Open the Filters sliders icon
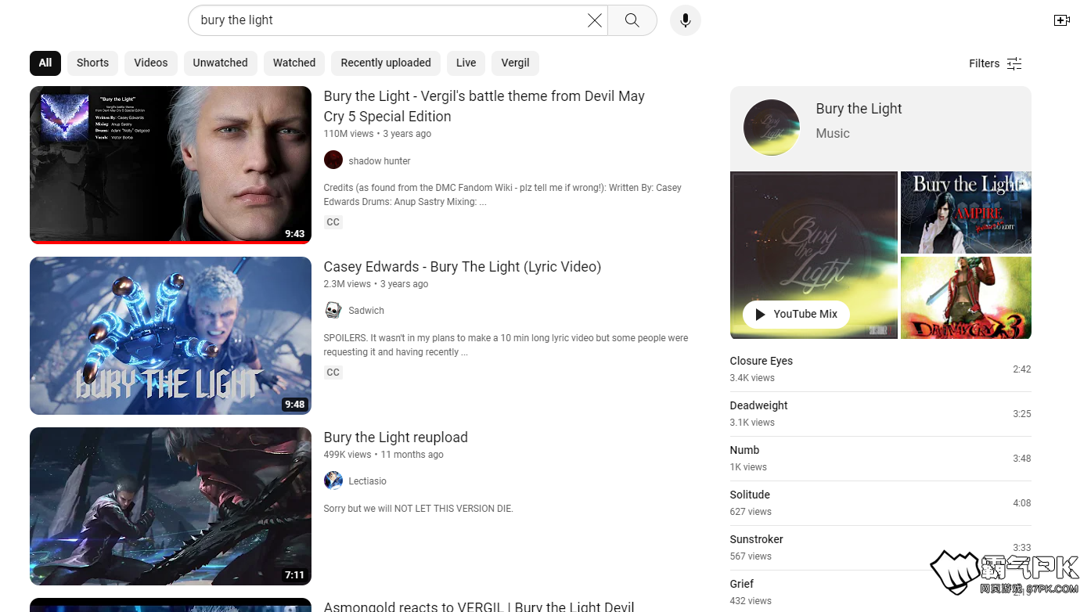1091x612 pixels. coord(1014,63)
